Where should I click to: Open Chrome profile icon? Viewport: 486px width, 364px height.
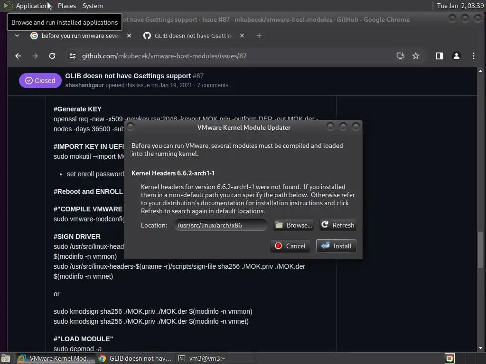(456, 56)
